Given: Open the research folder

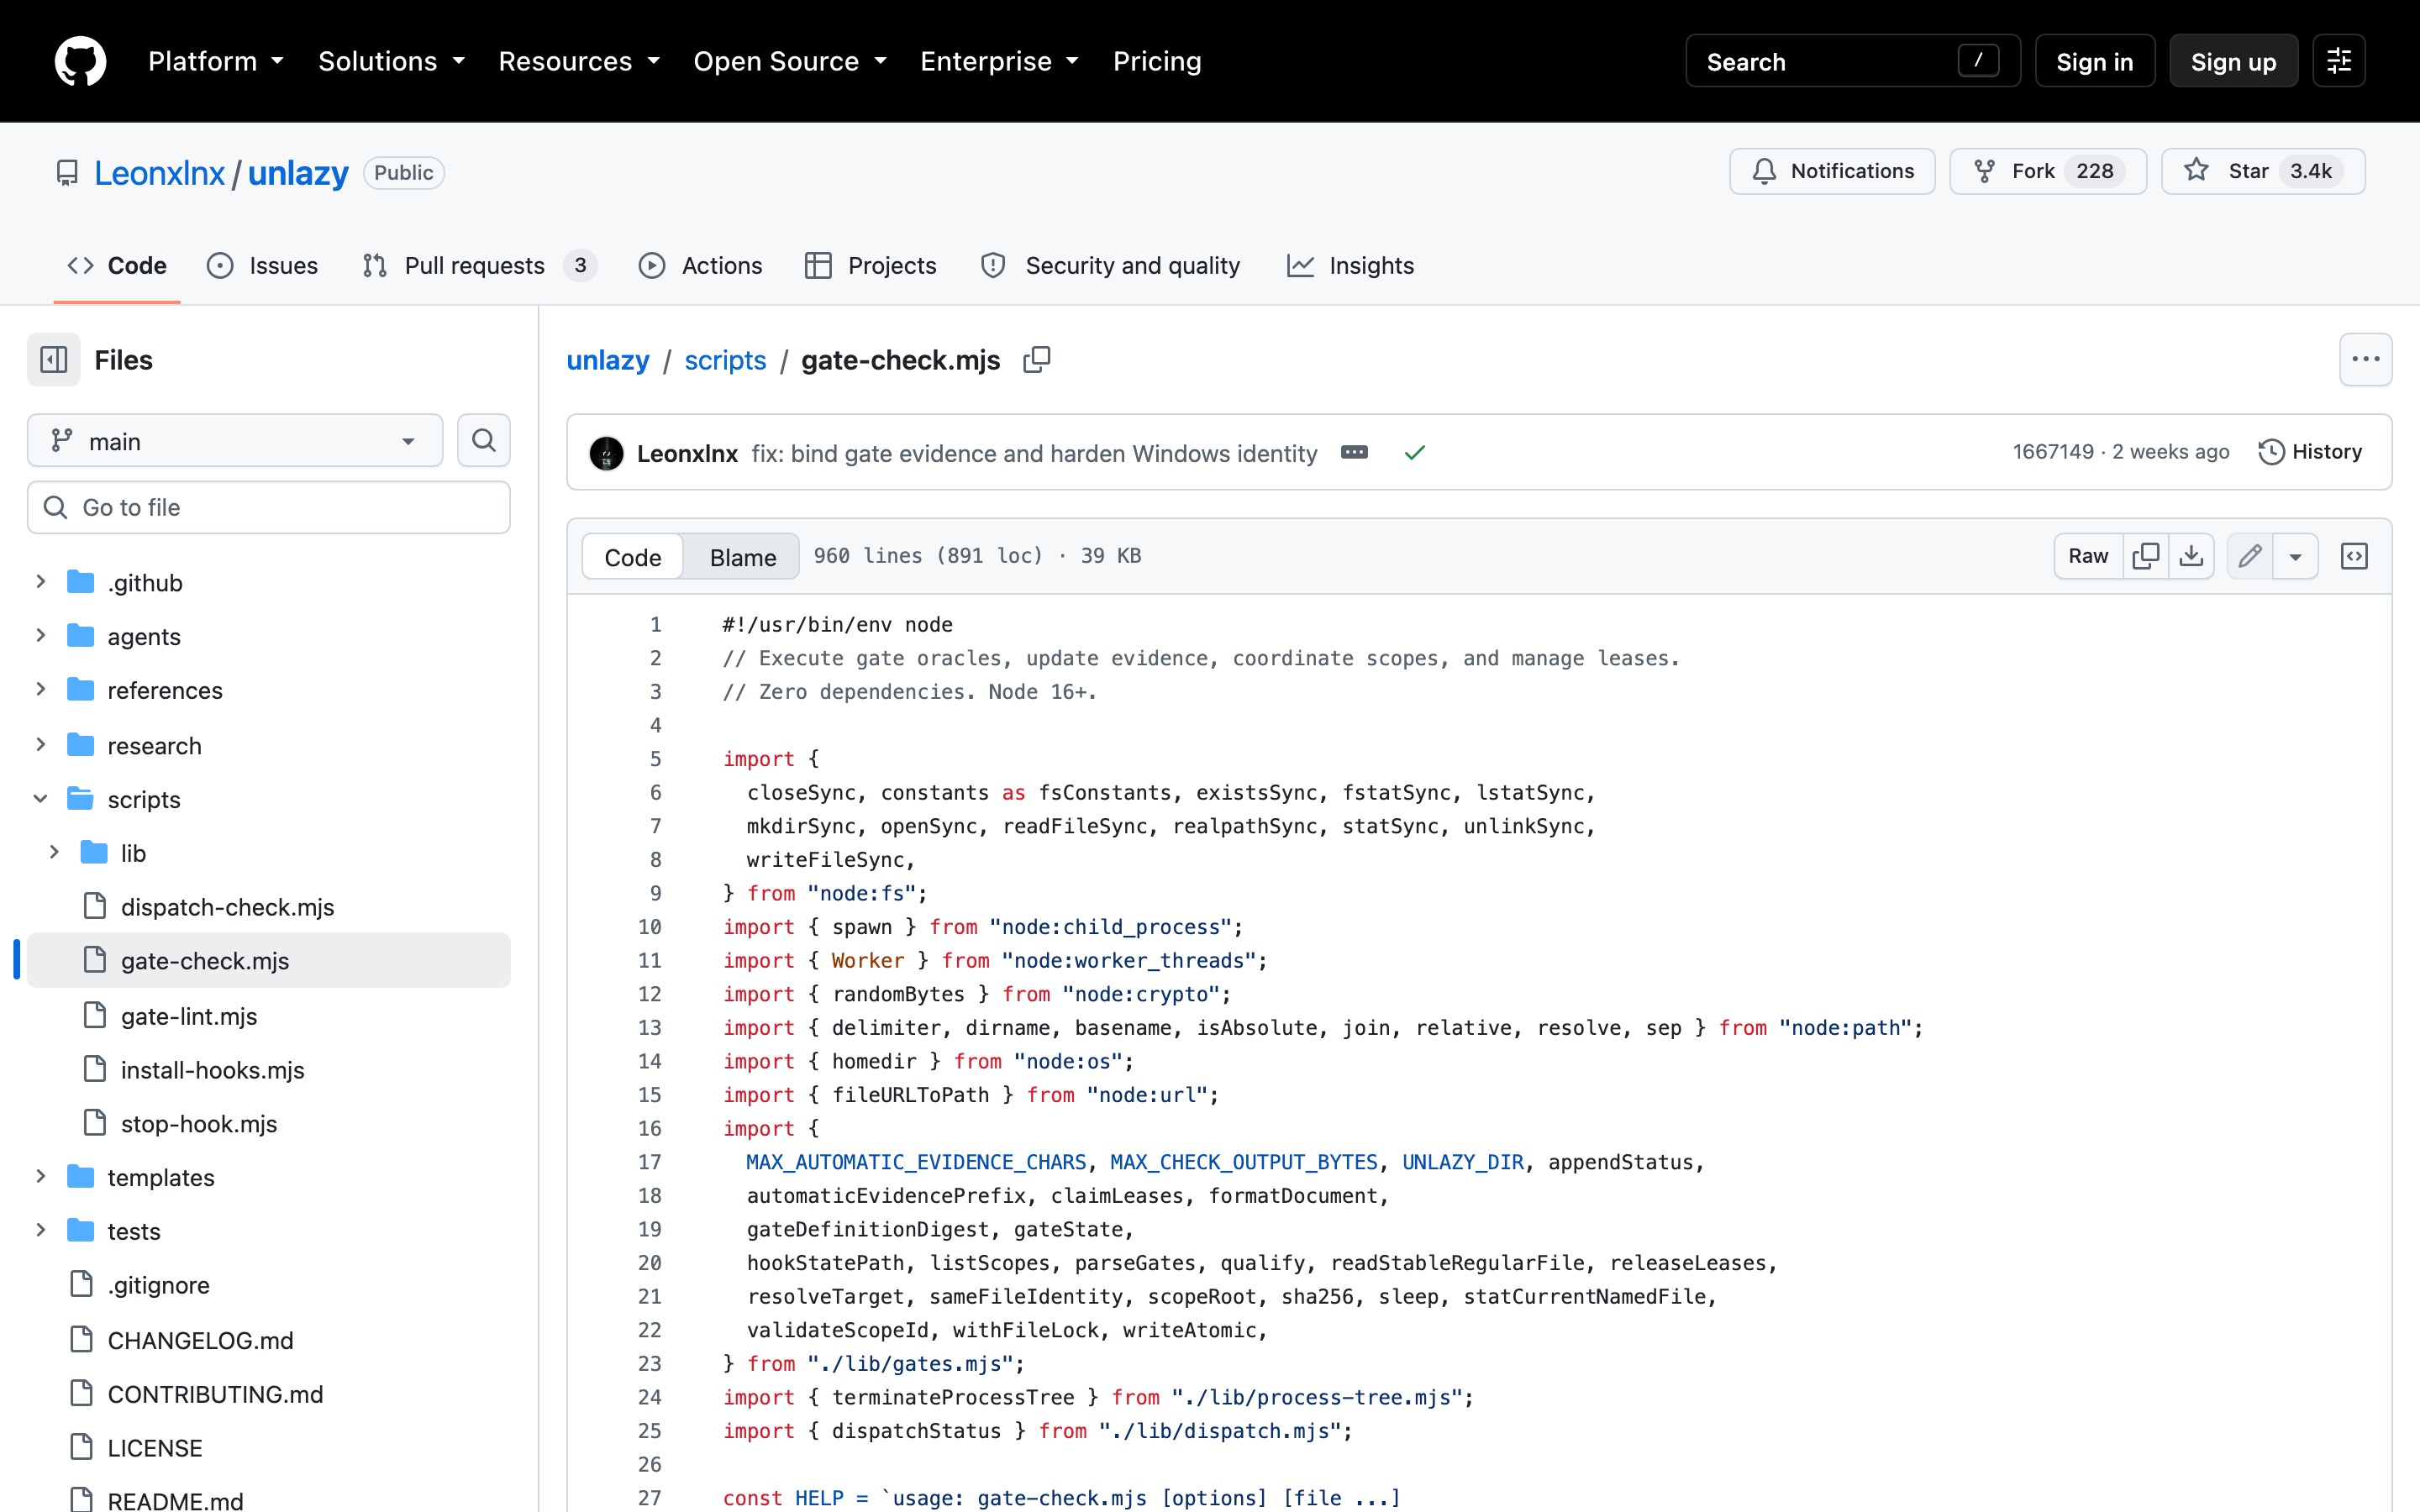Looking at the screenshot, I should 154,746.
